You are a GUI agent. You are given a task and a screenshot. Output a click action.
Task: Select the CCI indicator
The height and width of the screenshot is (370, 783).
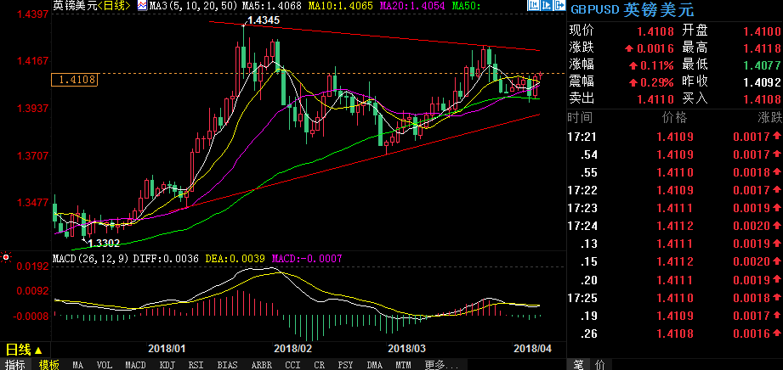click(292, 364)
